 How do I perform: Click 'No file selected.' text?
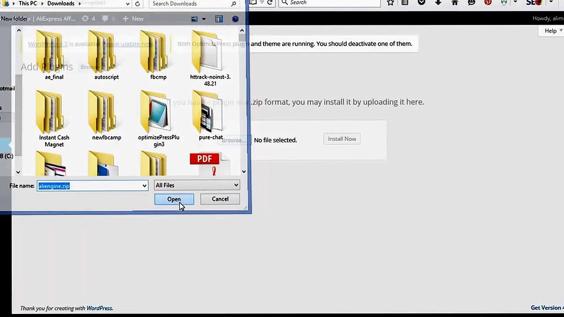(275, 140)
